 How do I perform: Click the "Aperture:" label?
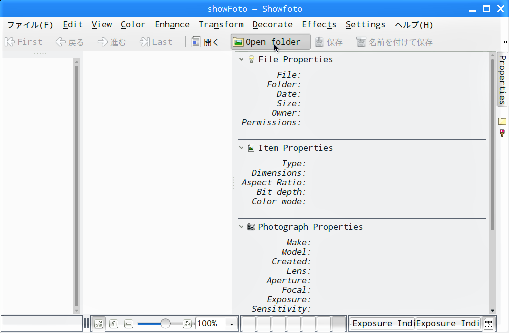(289, 280)
